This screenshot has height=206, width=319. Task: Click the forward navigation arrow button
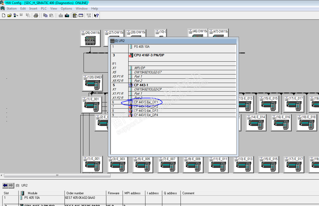click(x=11, y=185)
